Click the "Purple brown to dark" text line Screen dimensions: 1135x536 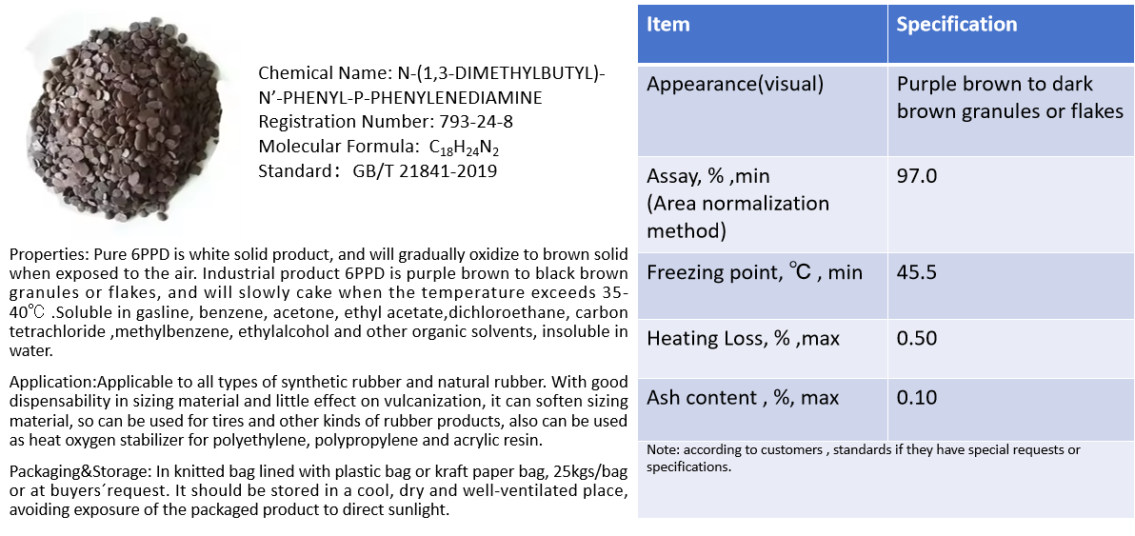click(x=995, y=84)
